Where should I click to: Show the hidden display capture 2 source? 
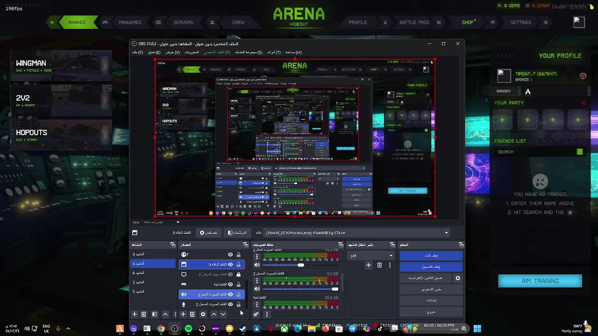click(230, 274)
